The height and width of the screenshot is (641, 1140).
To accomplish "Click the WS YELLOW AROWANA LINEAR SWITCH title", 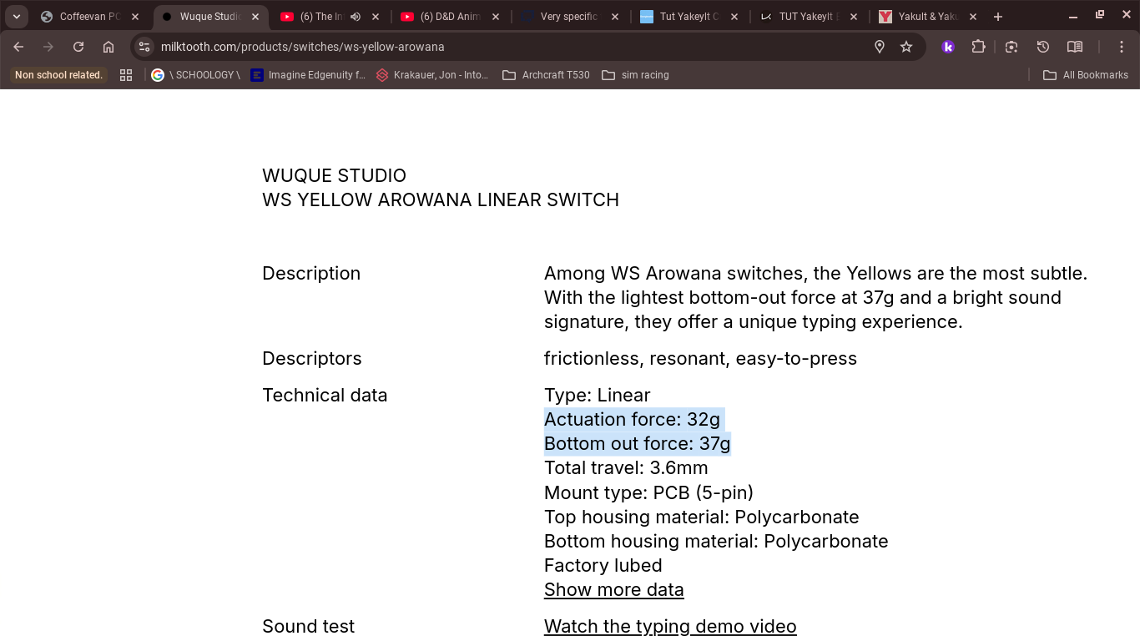I will 441,199.
